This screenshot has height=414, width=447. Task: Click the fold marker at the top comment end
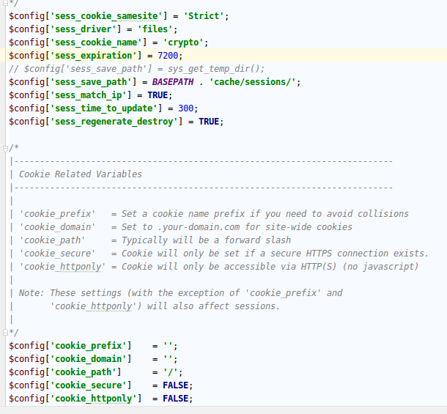tap(5, 4)
